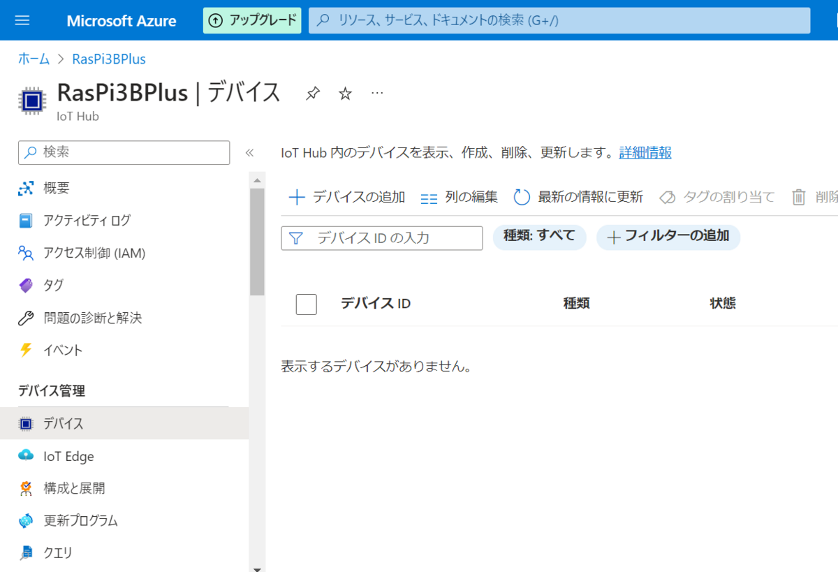Viewport: 838px width, 572px height.
Task: Open the 詳細情報 learn more link
Action: click(645, 153)
